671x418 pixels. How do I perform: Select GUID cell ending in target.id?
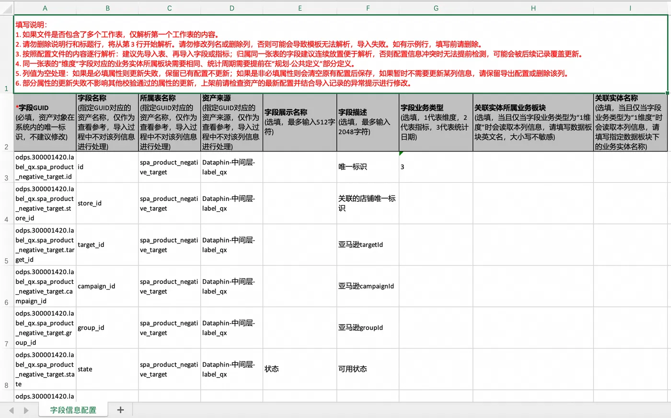point(45,167)
